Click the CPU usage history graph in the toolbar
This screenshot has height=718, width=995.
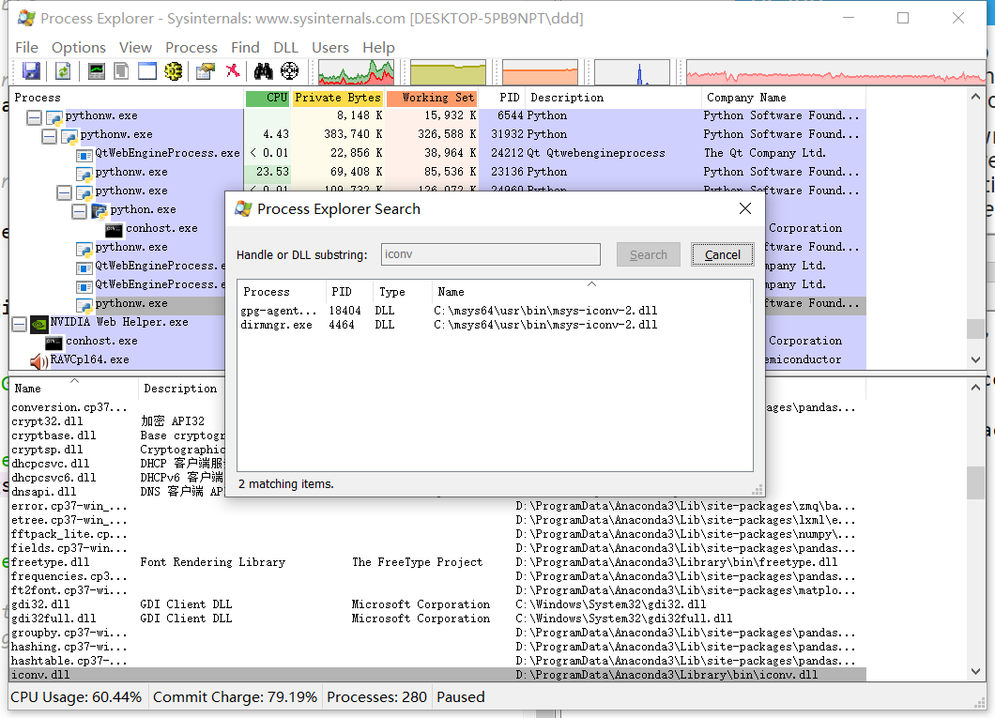[356, 72]
